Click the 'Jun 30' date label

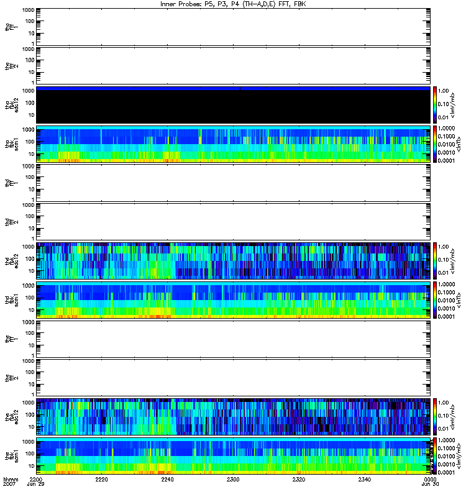click(430, 484)
